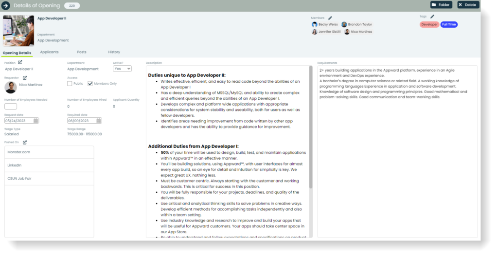Click the App Developer II job image

click(x=18, y=31)
